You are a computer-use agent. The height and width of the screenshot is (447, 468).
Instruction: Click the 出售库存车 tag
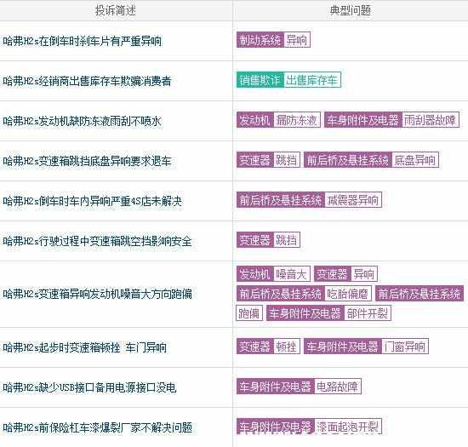[x=312, y=80]
